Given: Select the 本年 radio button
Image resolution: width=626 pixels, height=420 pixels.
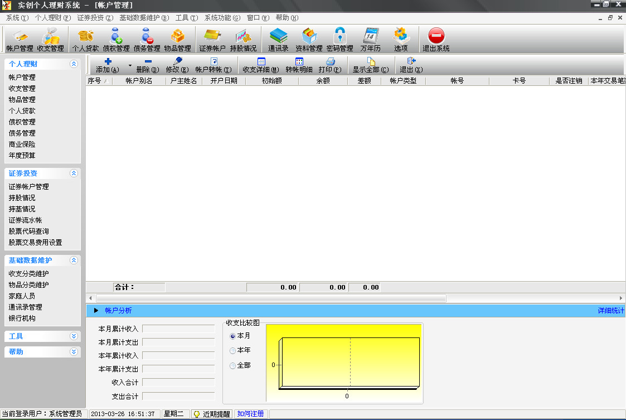Looking at the screenshot, I should point(232,350).
